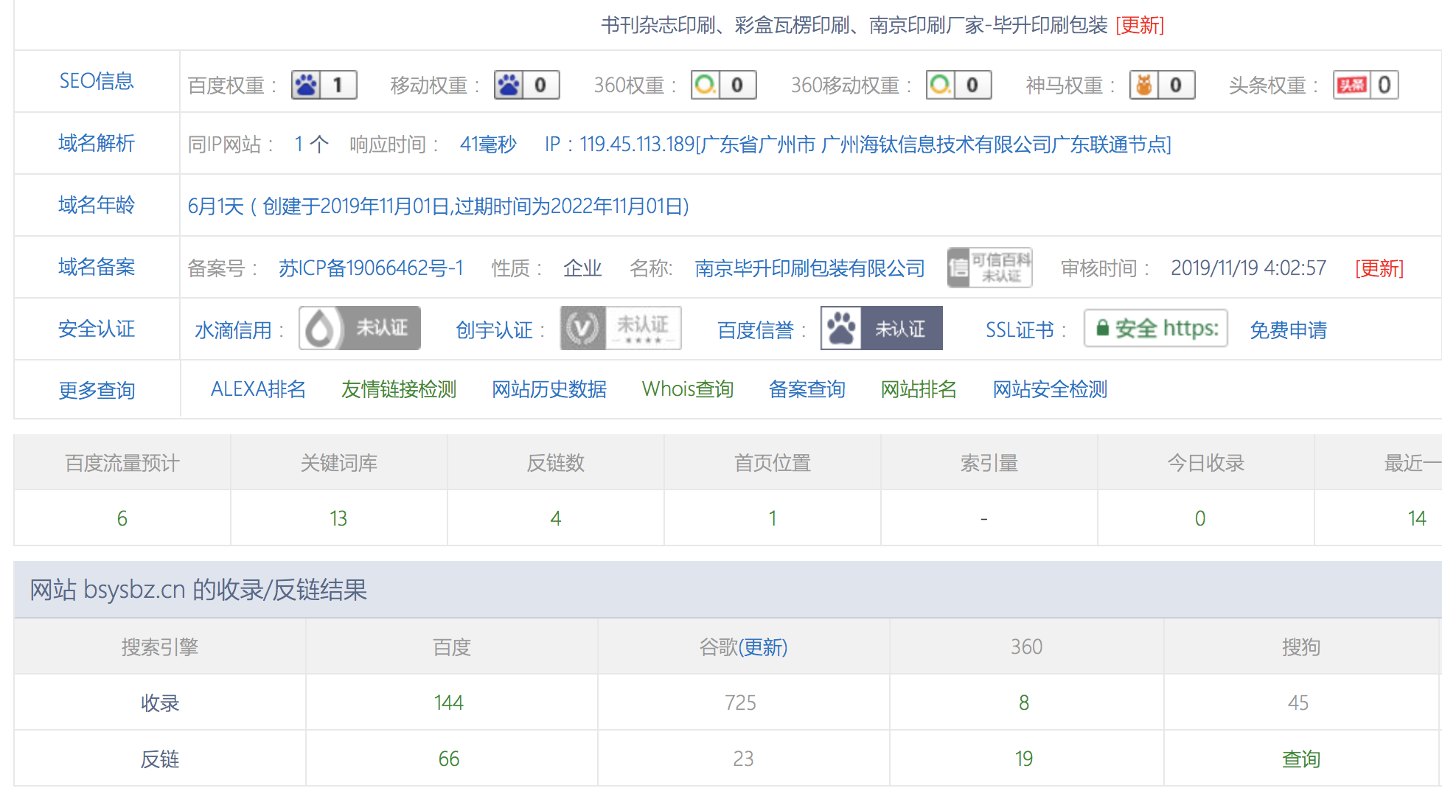This screenshot has height=791, width=1442.
Task: Click the mobile weight paw badge
Action: (x=526, y=85)
